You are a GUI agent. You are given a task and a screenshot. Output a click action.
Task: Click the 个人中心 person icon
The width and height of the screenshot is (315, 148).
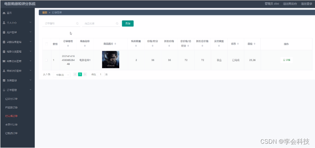4,23
